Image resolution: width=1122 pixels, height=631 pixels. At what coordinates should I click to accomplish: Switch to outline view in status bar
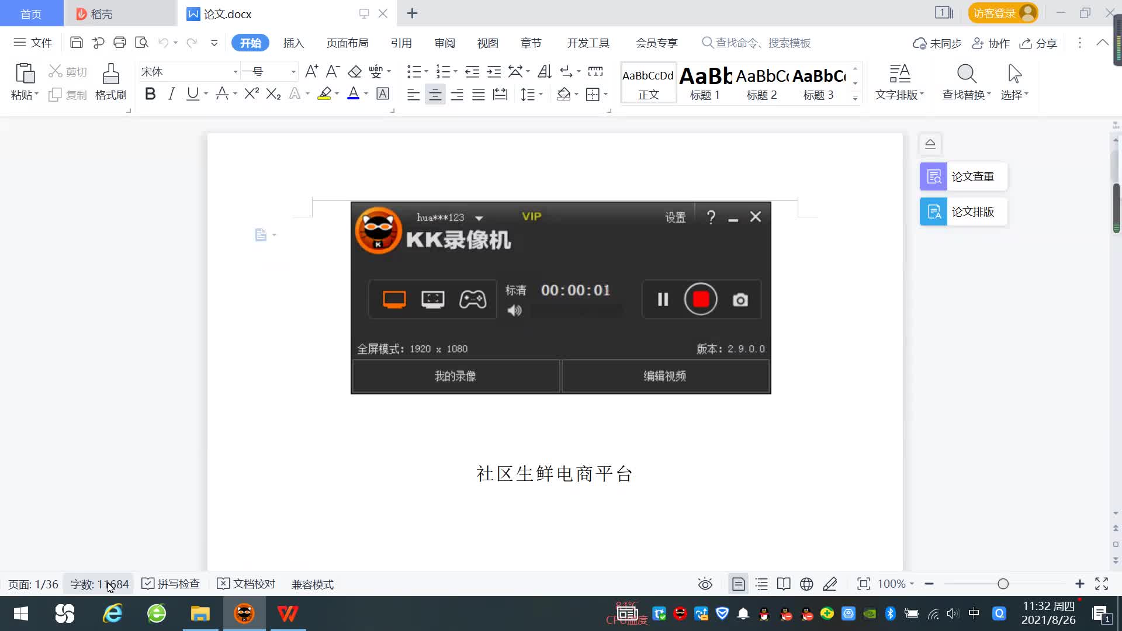761,584
